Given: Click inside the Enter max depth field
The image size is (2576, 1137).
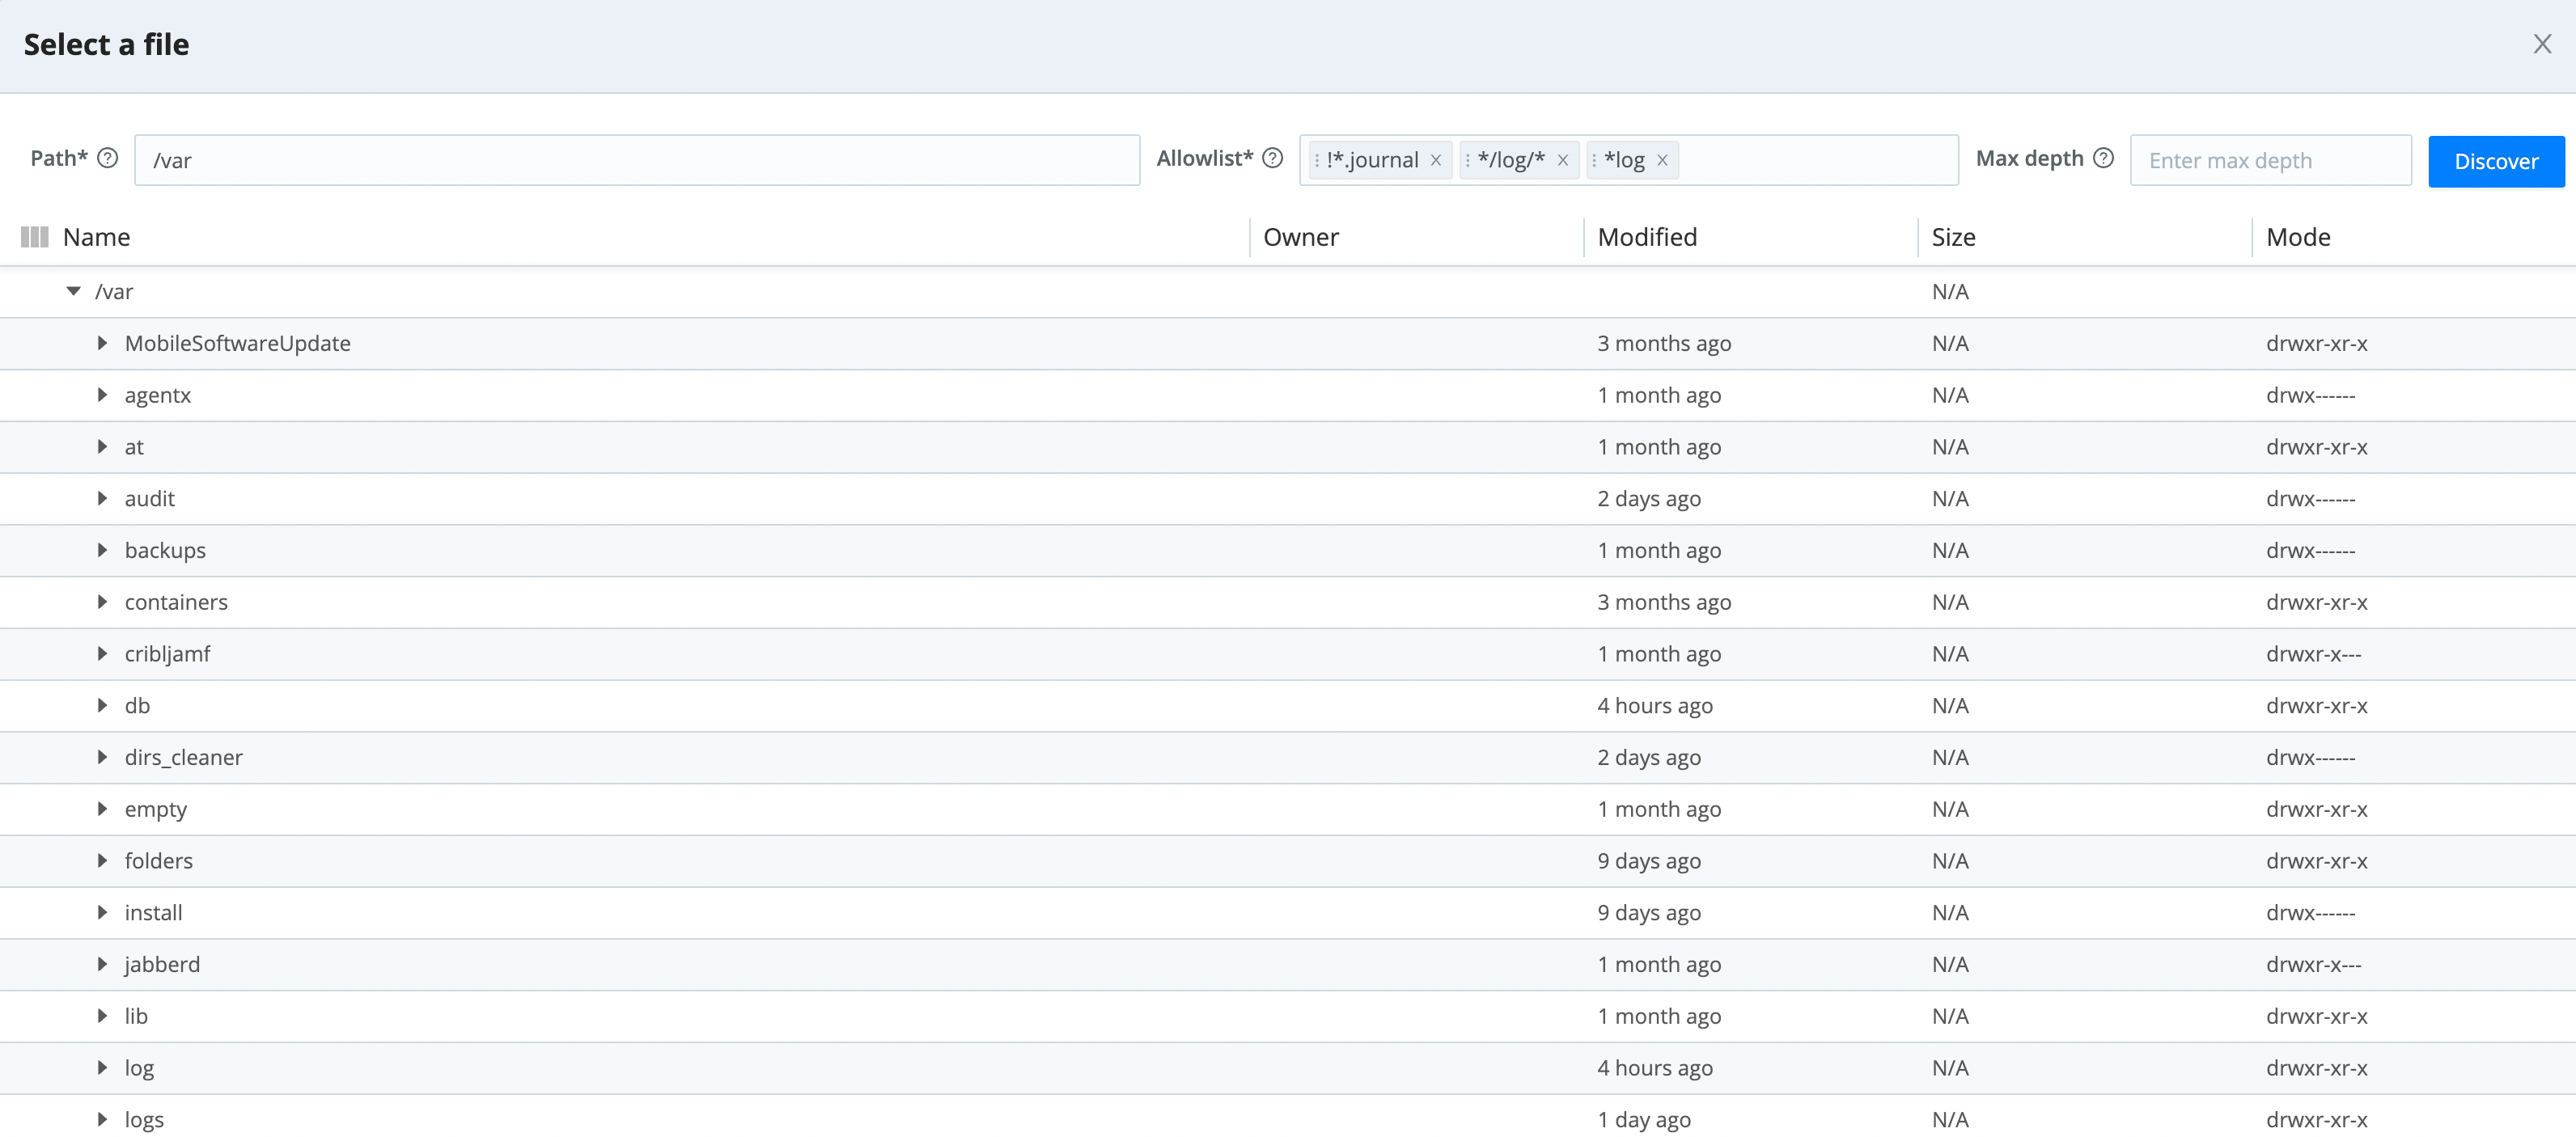Looking at the screenshot, I should coord(2270,160).
